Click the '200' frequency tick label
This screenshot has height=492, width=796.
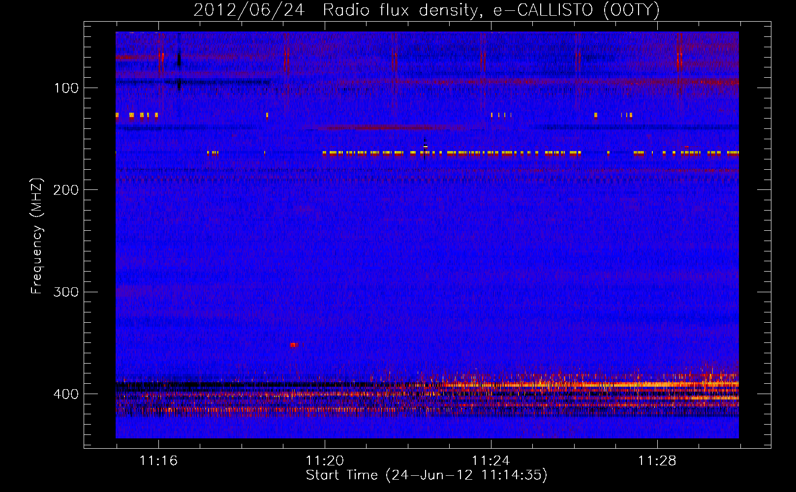66,190
